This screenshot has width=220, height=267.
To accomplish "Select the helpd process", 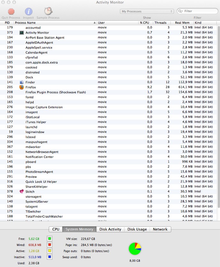I will 109,102.
